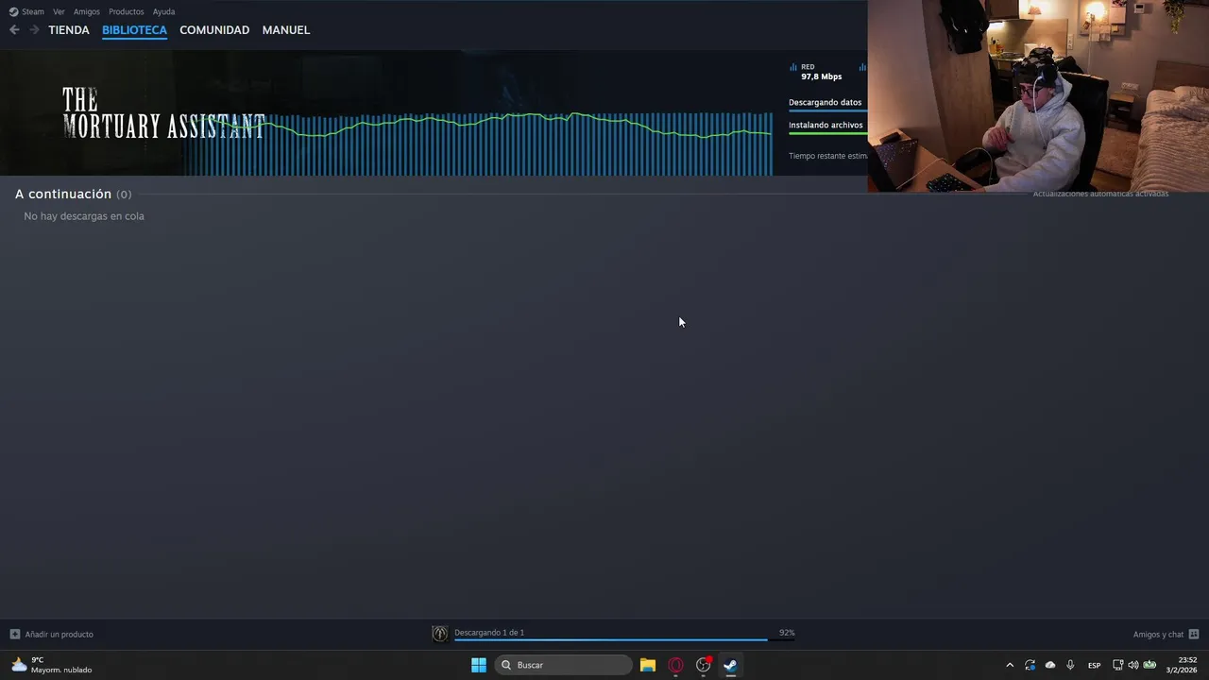Open the weather widget showing 9°C
Image resolution: width=1209 pixels, height=680 pixels.
[x=52, y=665]
